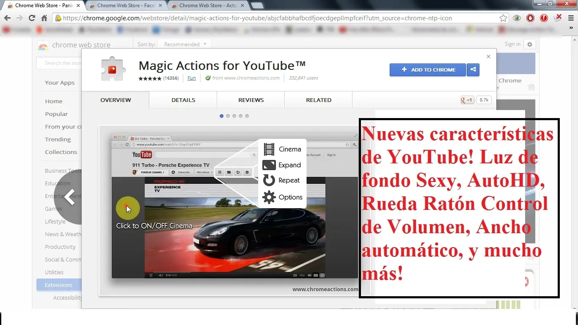Bookmark this page with the star icon
578x325 pixels.
pyautogui.click(x=503, y=18)
